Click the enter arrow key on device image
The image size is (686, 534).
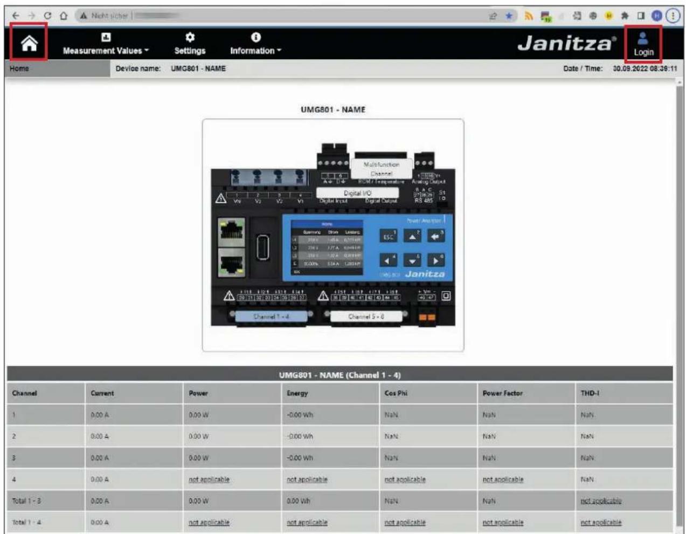435,236
